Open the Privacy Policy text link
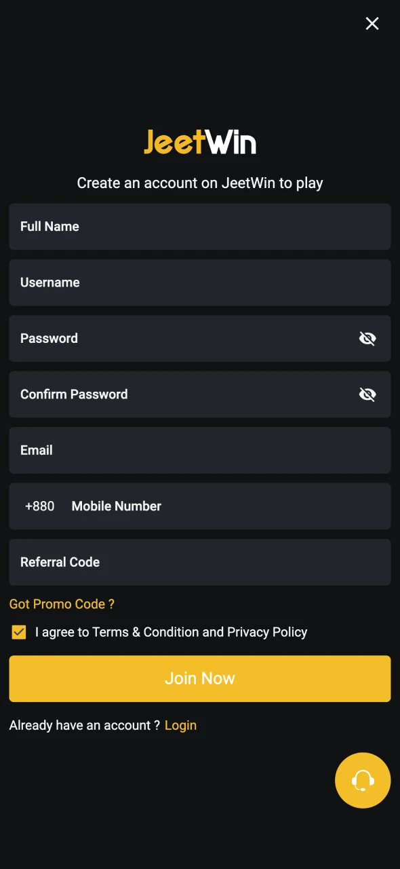Image resolution: width=400 pixels, height=869 pixels. [267, 632]
